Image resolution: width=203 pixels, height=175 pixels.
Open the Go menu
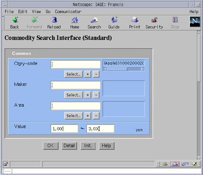click(x=48, y=12)
